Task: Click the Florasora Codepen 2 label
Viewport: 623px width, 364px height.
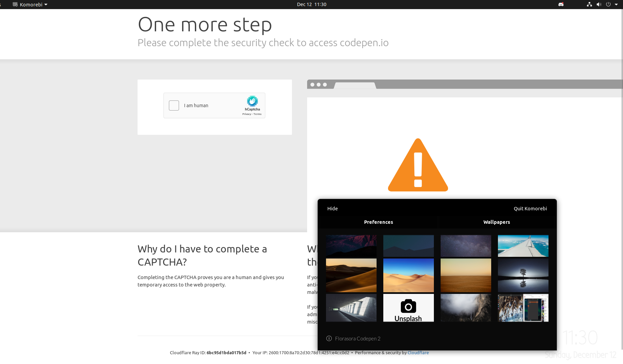Action: click(x=358, y=338)
